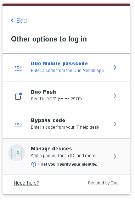Click the back arrow chevron icon
The height and width of the screenshot is (200, 135).
click(12, 21)
